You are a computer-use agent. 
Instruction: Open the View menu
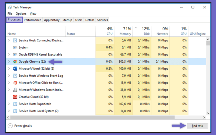pyautogui.click(x=33, y=14)
